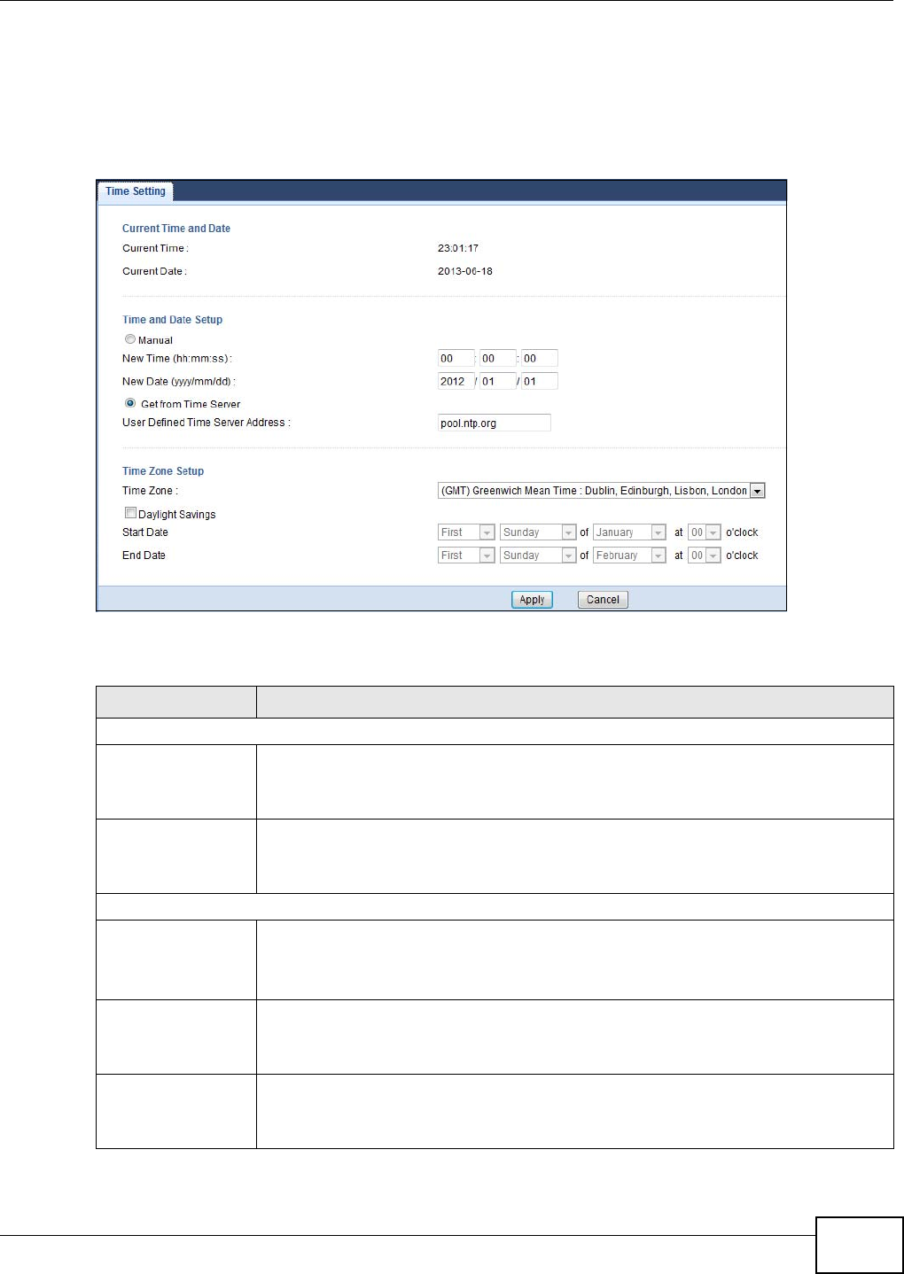The height and width of the screenshot is (1274, 904).
Task: Click the User Defined Time Server Address field
Action: tap(494, 423)
